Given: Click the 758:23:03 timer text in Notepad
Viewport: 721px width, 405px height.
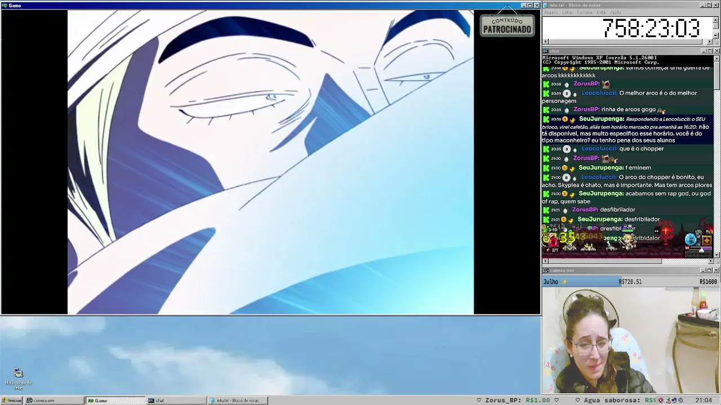Looking at the screenshot, I should coord(651,28).
